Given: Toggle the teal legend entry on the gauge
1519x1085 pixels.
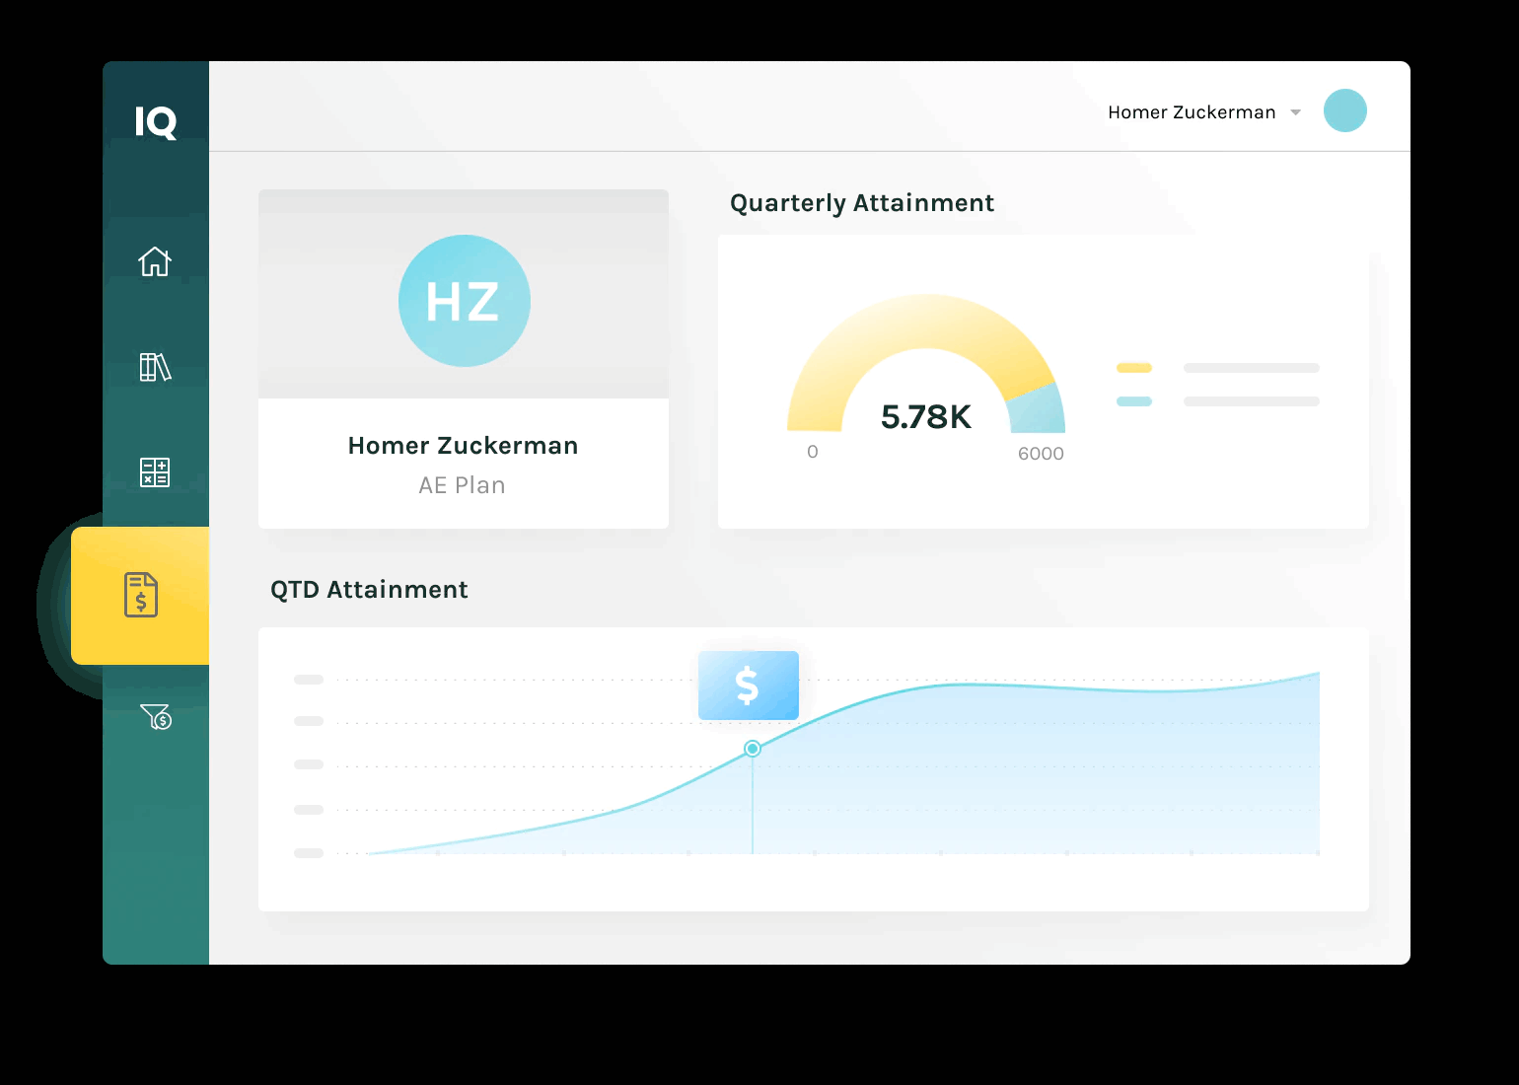Looking at the screenshot, I should [x=1134, y=401].
